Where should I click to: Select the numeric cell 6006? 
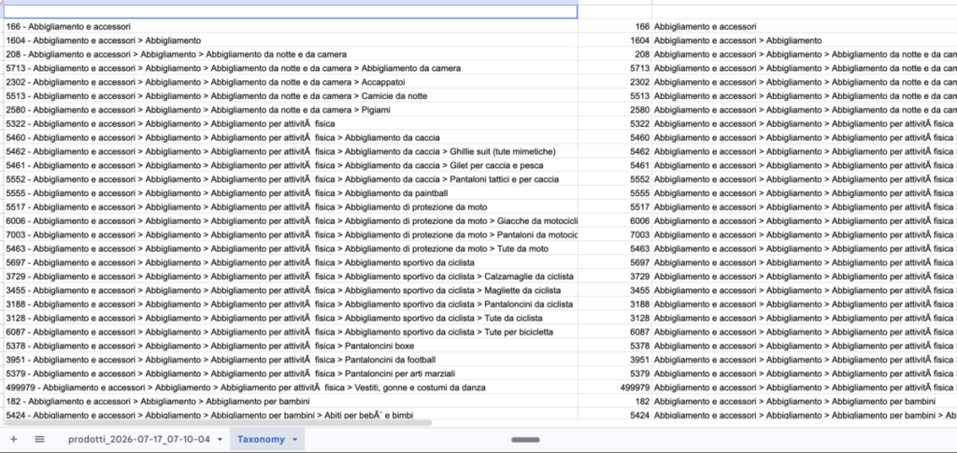pos(615,220)
